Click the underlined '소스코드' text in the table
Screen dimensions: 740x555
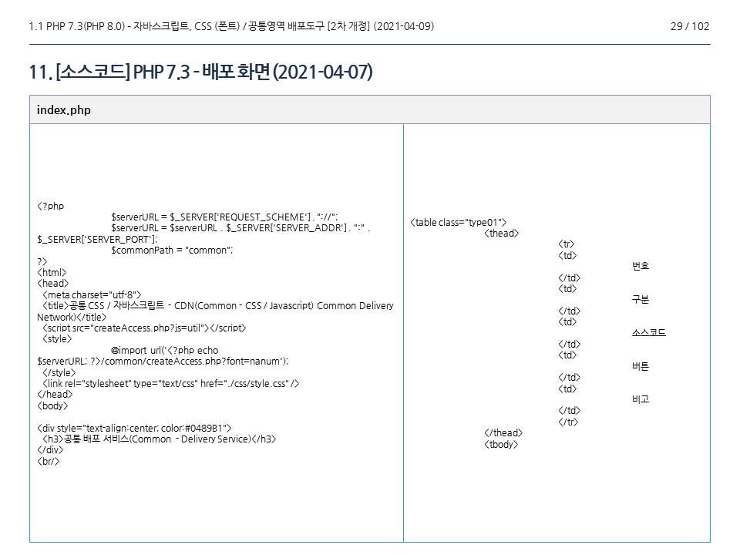click(x=649, y=333)
